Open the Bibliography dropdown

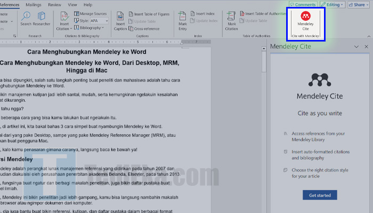click(89, 28)
